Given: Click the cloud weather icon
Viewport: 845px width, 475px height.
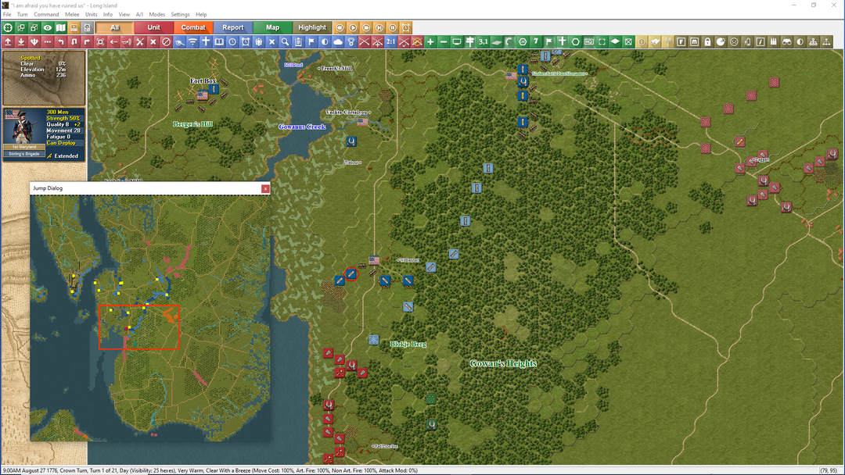Looking at the screenshot, I should coord(338,41).
